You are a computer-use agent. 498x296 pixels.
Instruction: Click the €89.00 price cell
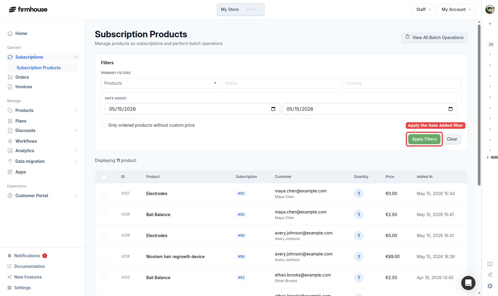coord(392,257)
